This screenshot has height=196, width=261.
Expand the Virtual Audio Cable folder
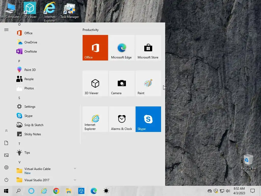point(46,171)
